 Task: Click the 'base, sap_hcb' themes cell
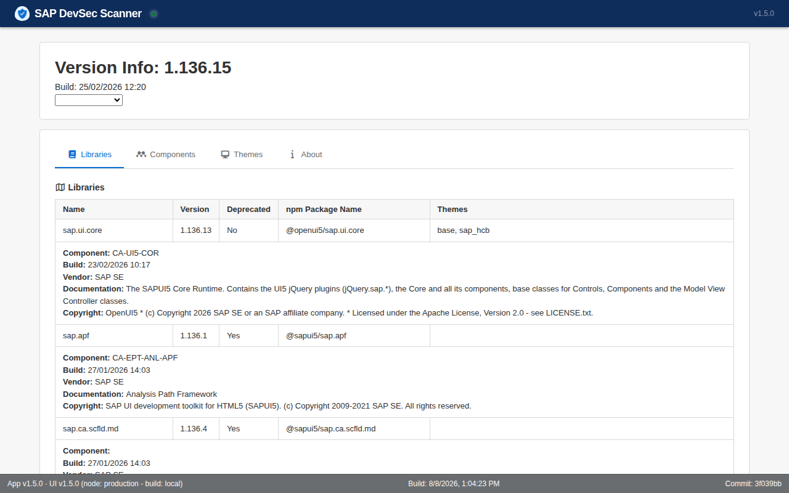pyautogui.click(x=582, y=230)
